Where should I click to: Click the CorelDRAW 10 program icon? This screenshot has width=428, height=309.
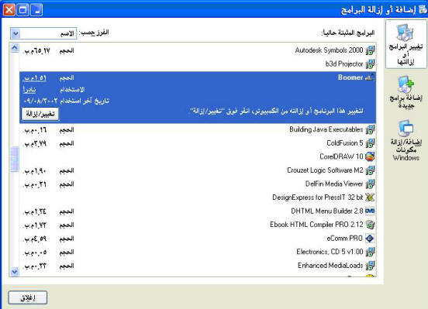(370, 156)
